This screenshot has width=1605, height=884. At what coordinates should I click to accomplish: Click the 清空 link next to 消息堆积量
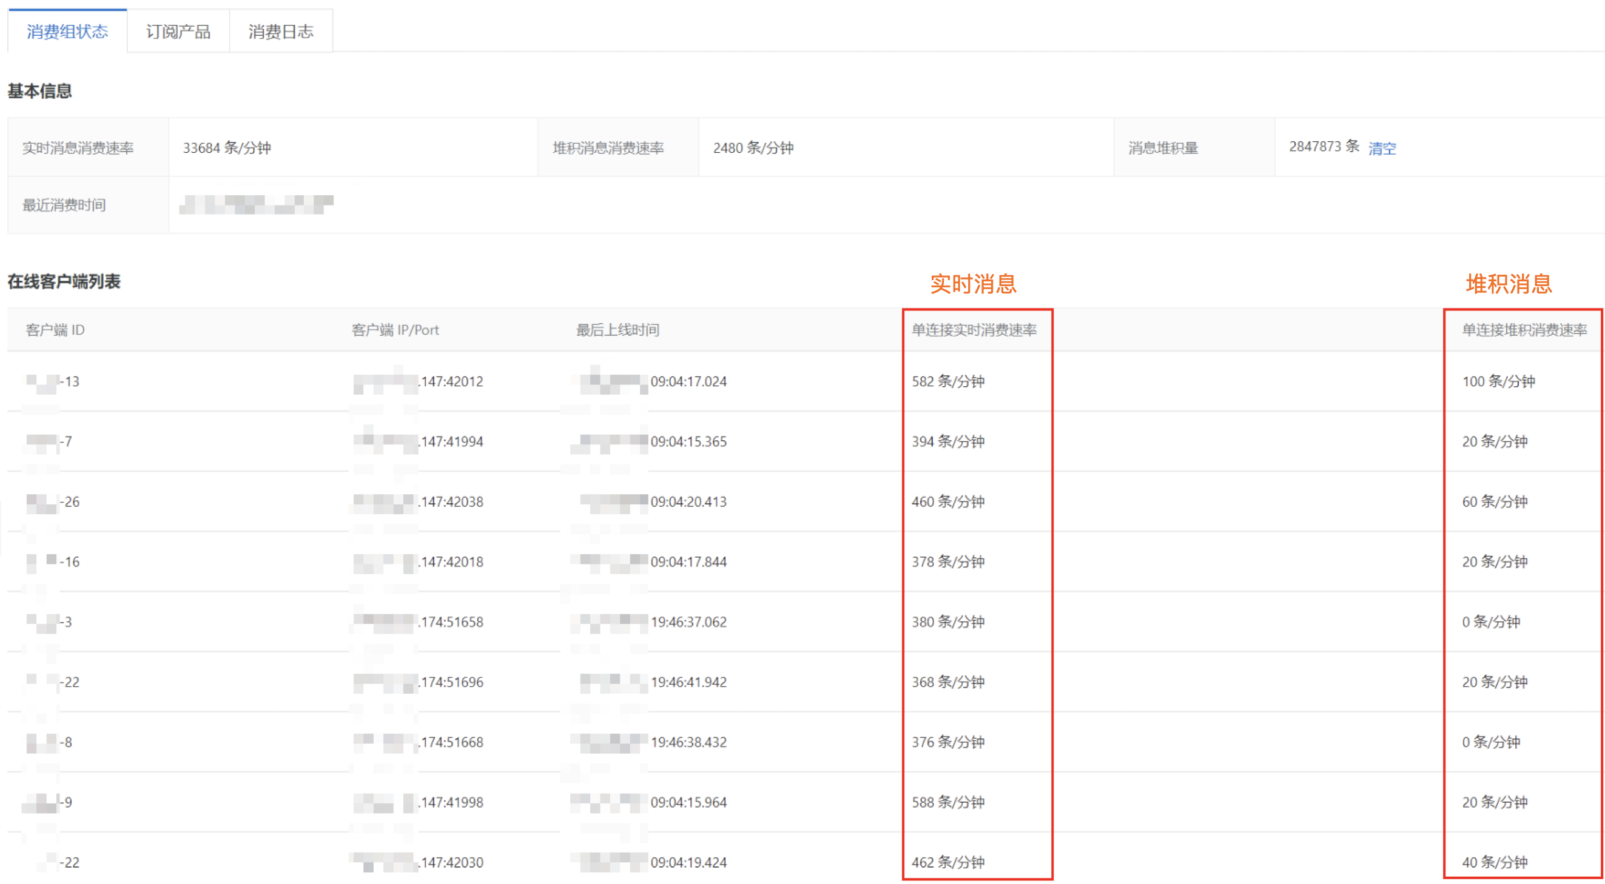point(1381,149)
